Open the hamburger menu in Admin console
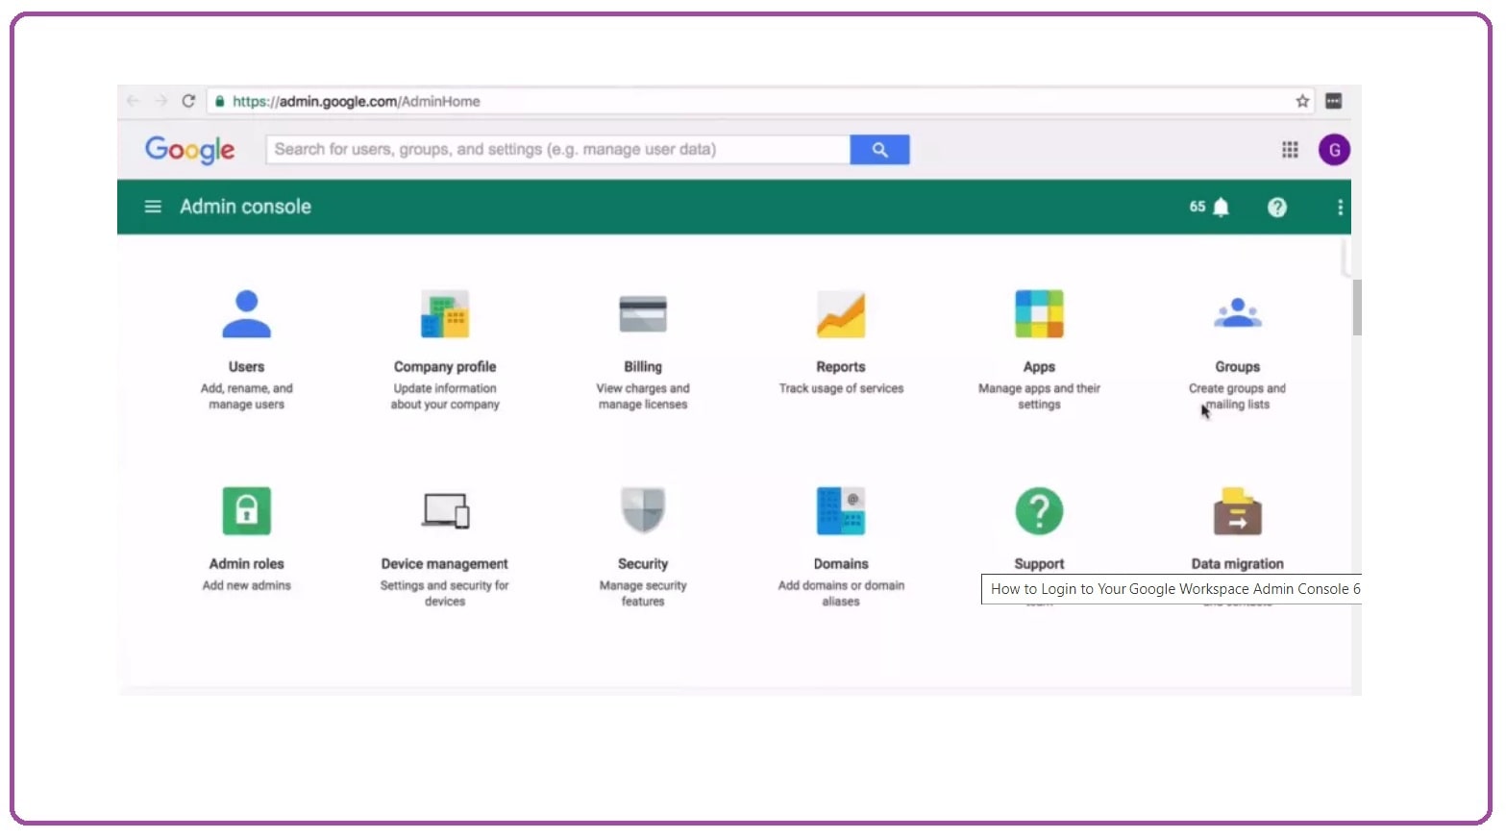 coord(153,207)
